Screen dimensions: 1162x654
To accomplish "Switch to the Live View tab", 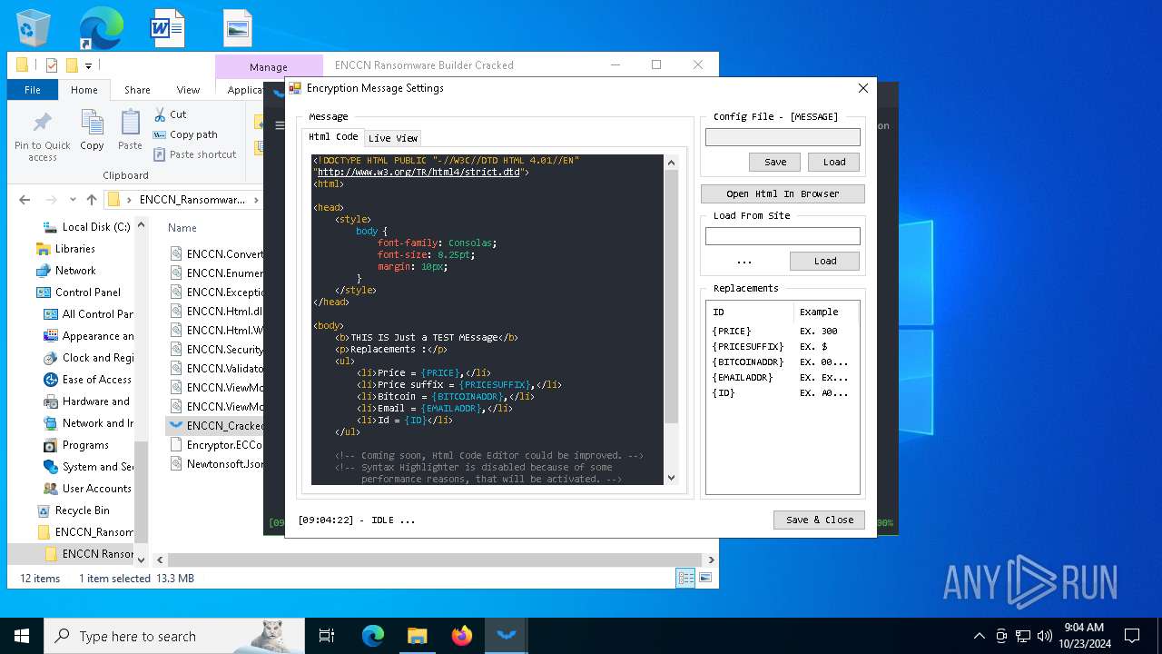I will (393, 138).
